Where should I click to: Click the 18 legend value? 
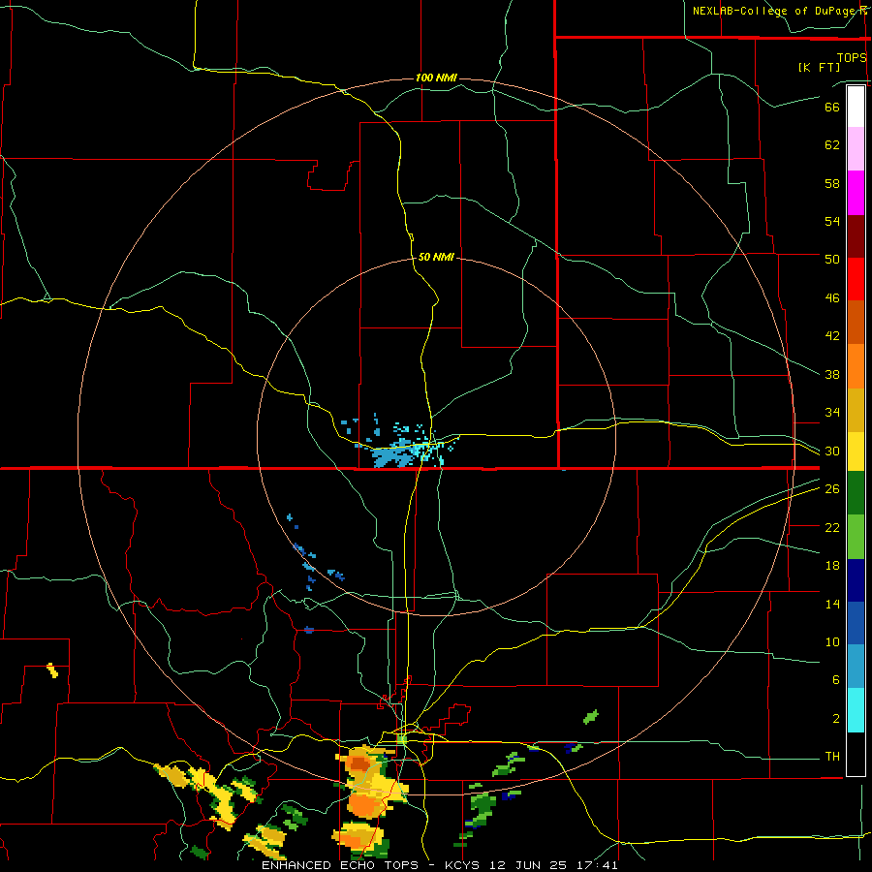coord(832,566)
